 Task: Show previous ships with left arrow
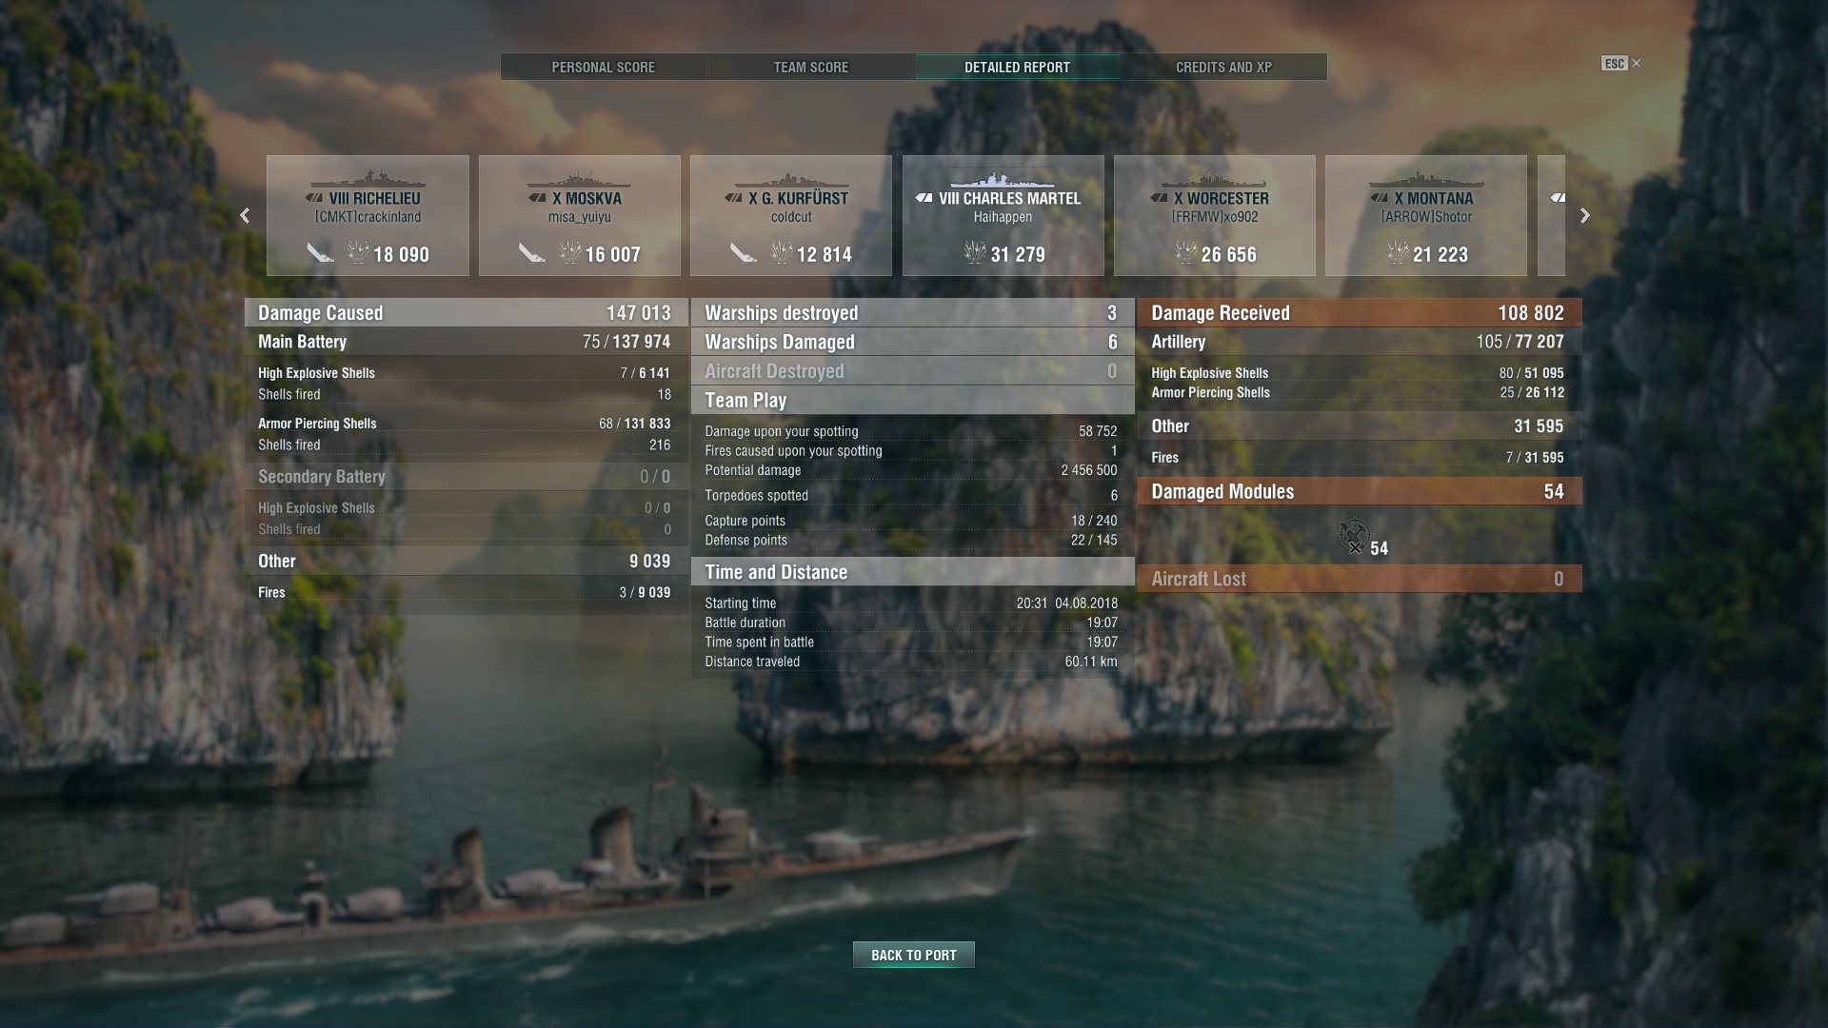[x=245, y=216]
